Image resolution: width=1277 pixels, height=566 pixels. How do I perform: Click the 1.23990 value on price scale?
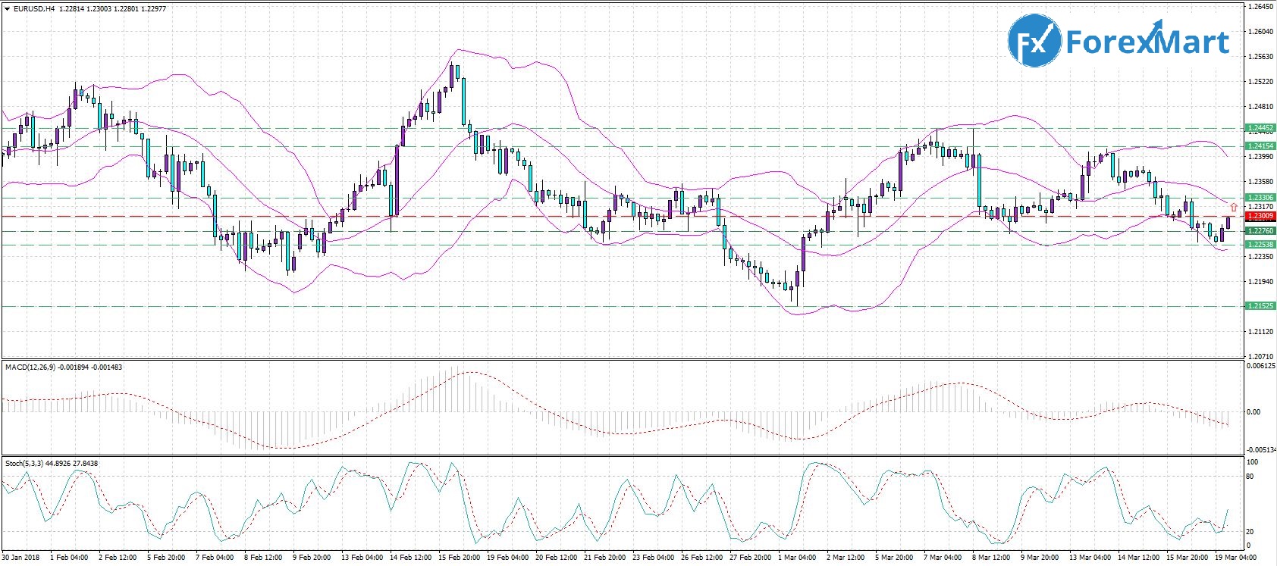(1261, 157)
